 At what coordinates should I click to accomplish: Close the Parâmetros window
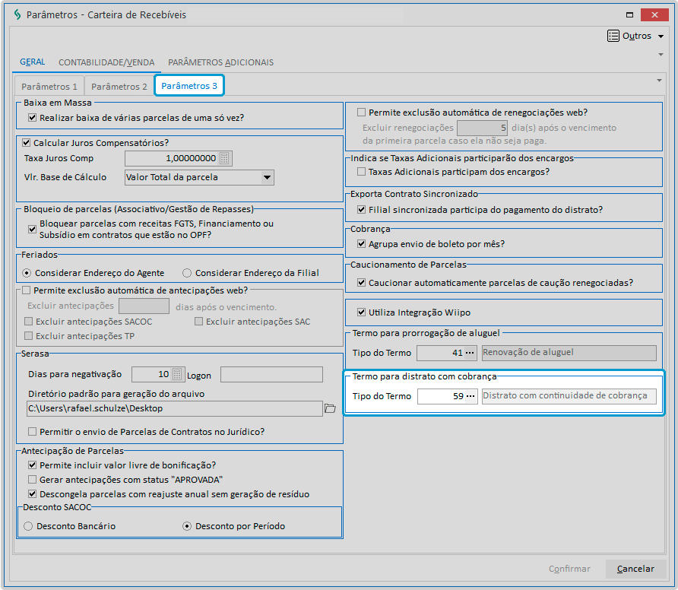click(654, 14)
